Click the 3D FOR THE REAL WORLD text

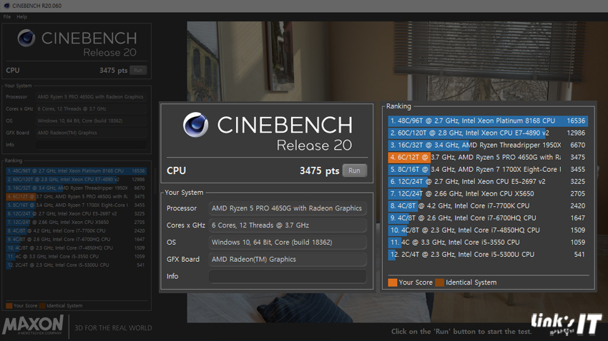113,328
